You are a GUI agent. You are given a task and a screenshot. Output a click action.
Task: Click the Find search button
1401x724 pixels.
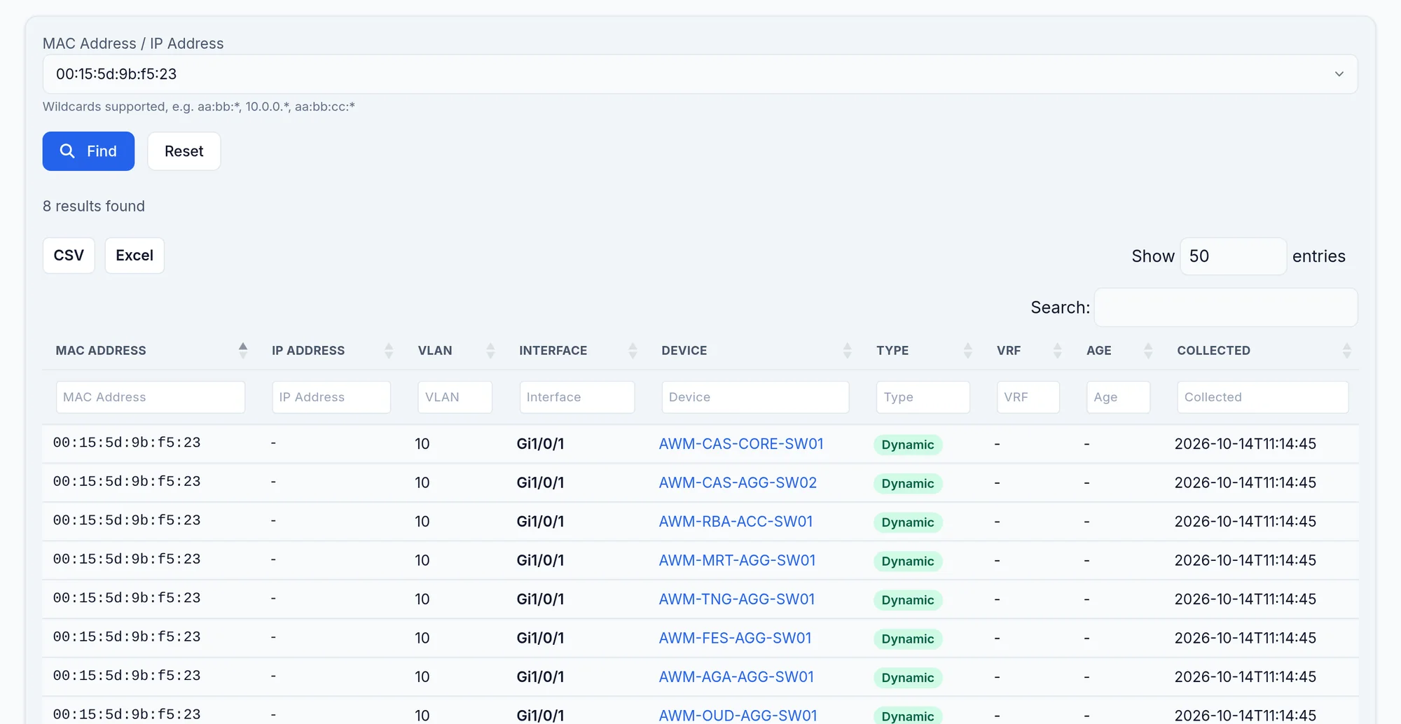tap(88, 151)
